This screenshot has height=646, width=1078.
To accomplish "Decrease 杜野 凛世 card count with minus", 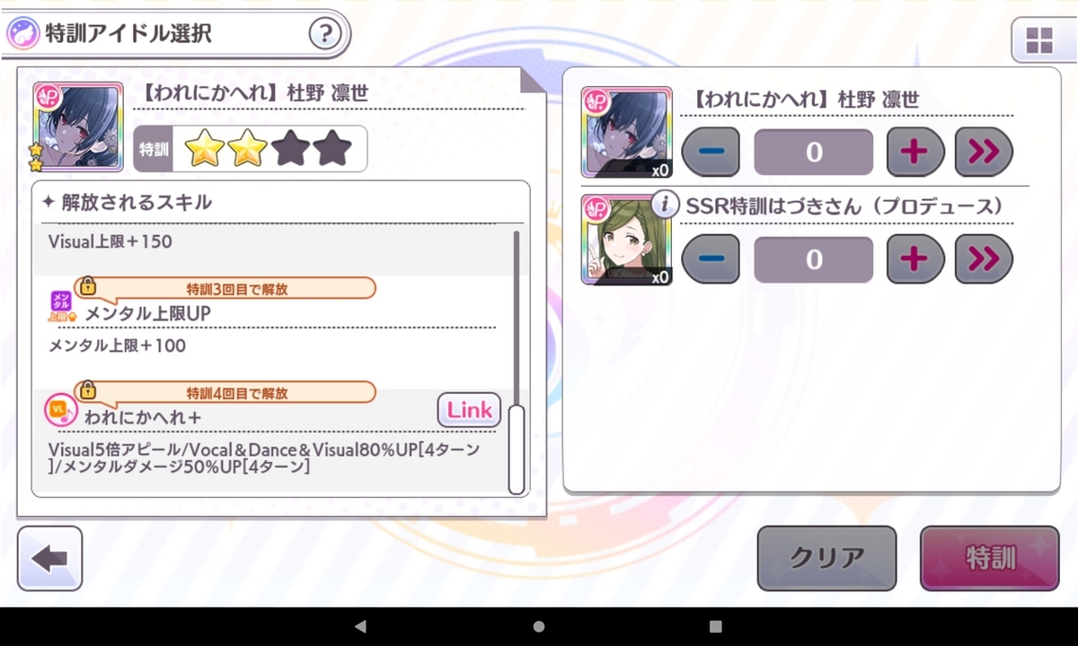I will [711, 152].
